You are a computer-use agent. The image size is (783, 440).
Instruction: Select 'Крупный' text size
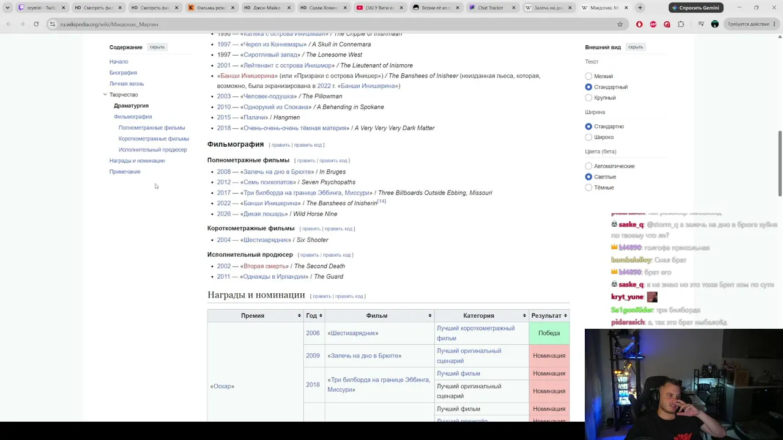(588, 98)
